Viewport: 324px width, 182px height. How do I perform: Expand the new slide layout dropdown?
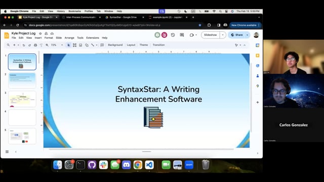[x=18, y=45]
